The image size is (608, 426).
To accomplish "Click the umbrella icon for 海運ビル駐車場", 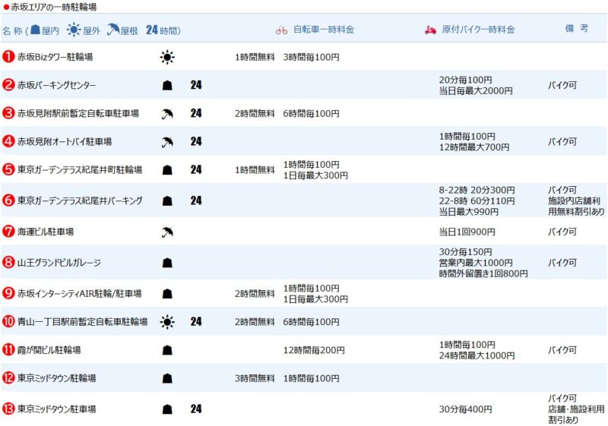I will 167,232.
